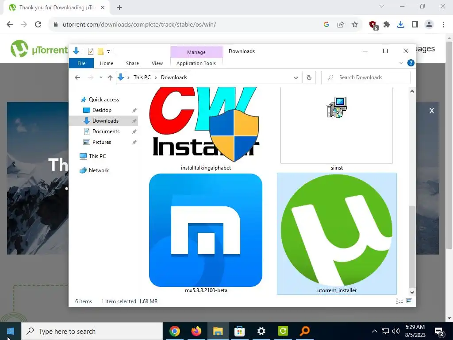The width and height of the screenshot is (453, 340).
Task: Select the installtalkingalphabet file thumbnail
Action: [x=206, y=129]
